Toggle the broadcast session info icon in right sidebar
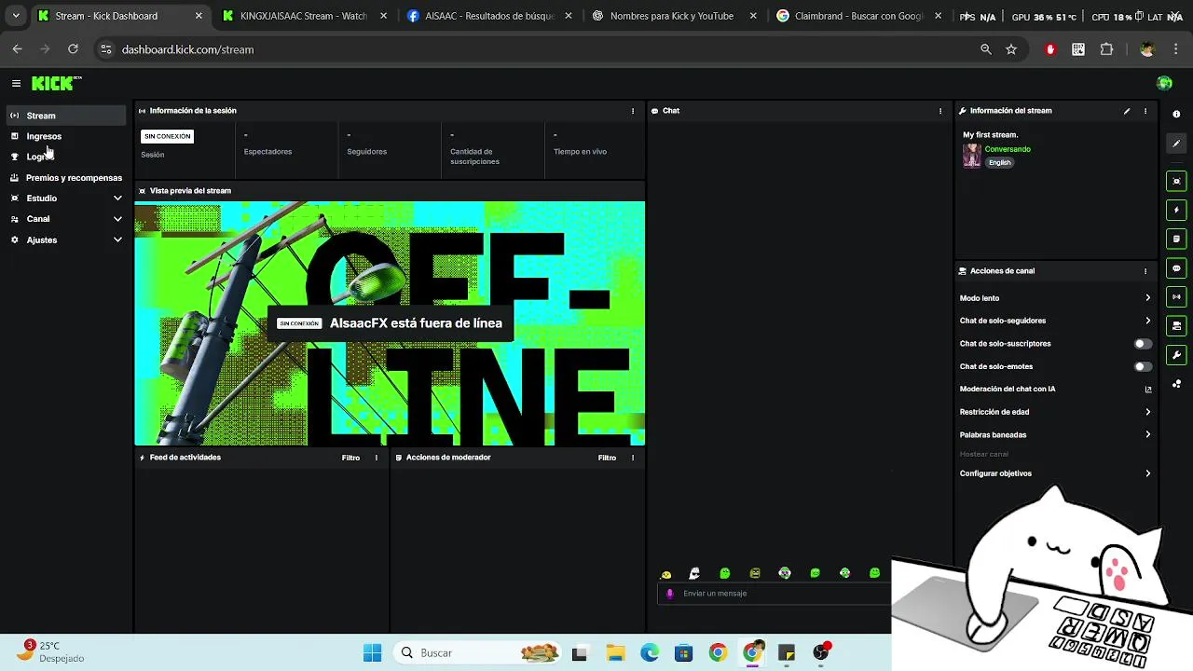The image size is (1193, 671). tap(1176, 297)
